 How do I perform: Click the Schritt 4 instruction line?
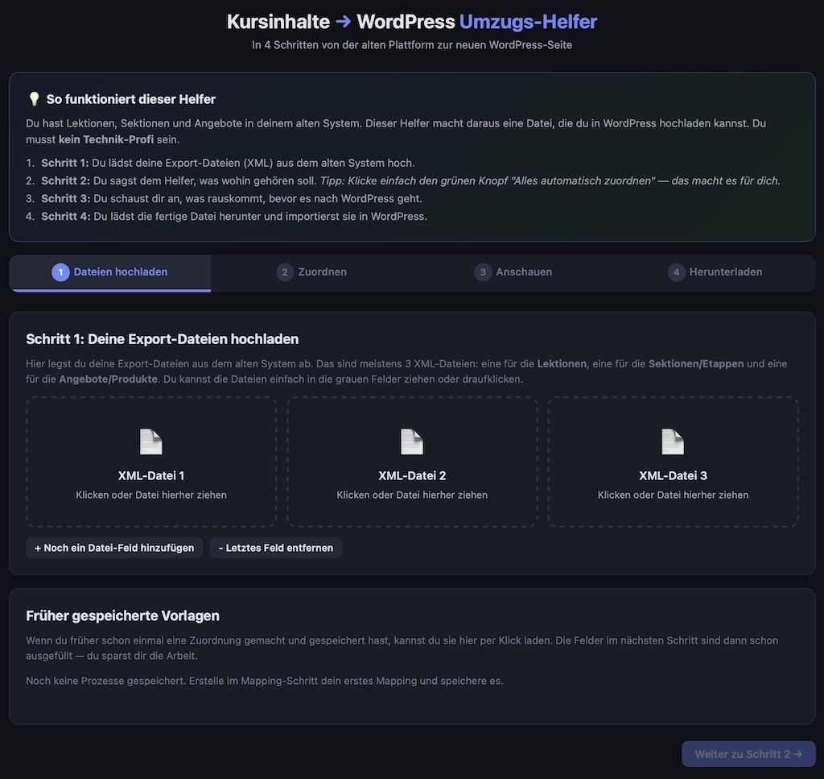tap(234, 217)
